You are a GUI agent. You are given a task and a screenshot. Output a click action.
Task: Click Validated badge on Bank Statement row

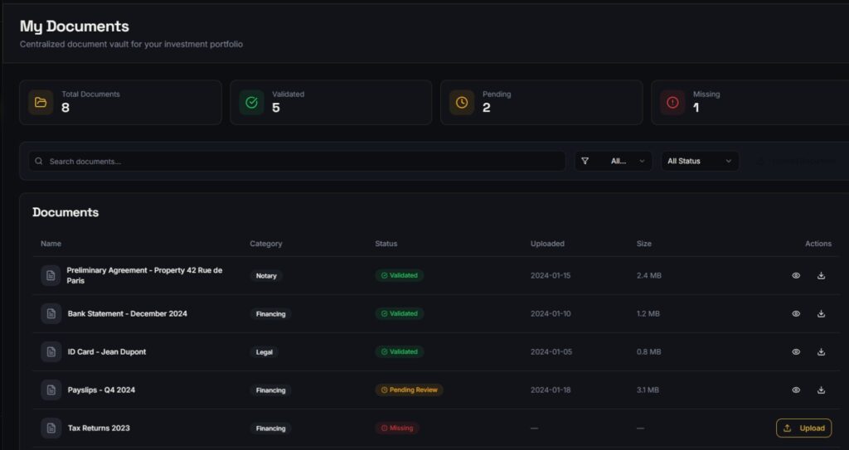click(x=400, y=313)
